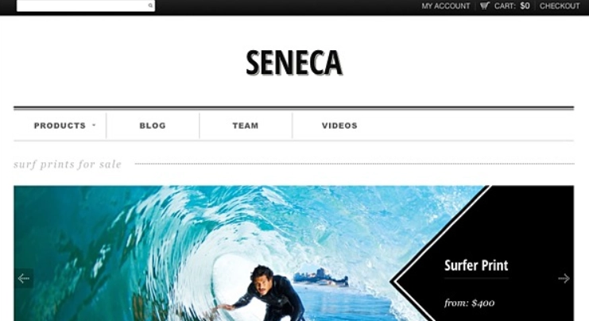Image resolution: width=589 pixels, height=321 pixels.
Task: Click the from: $400 price text
Action: coord(469,303)
